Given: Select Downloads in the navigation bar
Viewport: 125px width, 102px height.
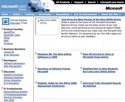Looking at the screenshot, I should click(45, 14).
